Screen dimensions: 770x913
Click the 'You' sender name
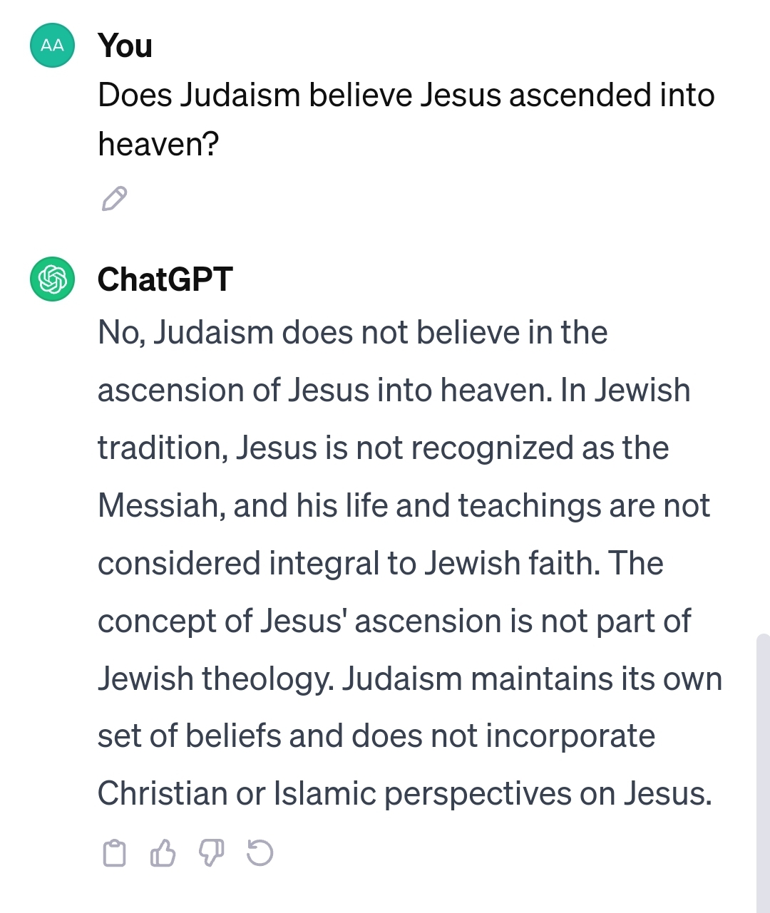click(125, 46)
